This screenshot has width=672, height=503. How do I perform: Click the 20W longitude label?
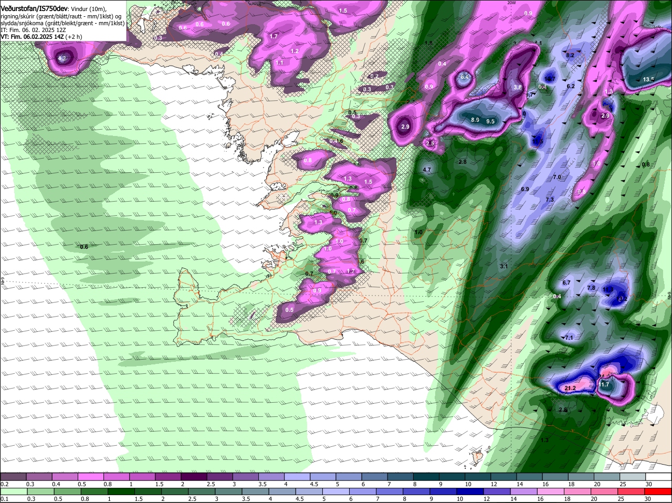pyautogui.click(x=512, y=2)
